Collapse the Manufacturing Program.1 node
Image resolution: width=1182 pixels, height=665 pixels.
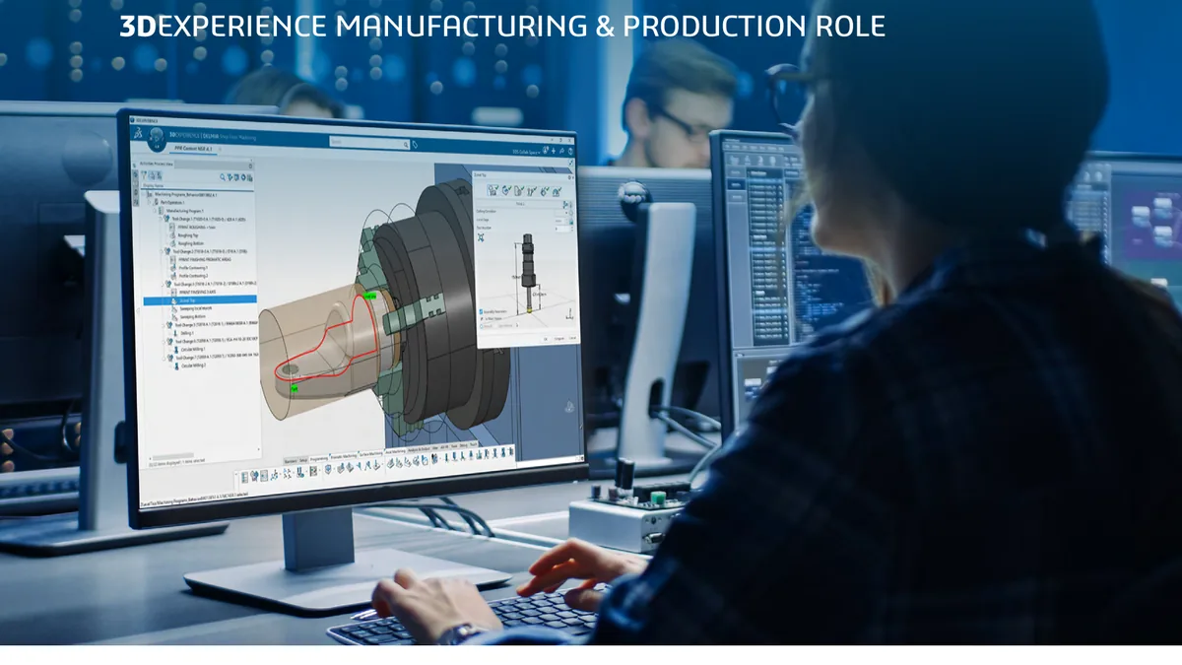pos(155,211)
